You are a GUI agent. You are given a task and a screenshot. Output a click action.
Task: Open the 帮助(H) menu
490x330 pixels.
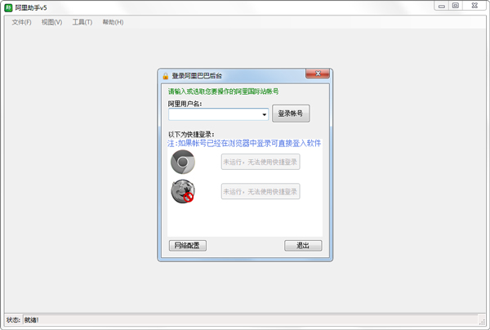coord(113,22)
